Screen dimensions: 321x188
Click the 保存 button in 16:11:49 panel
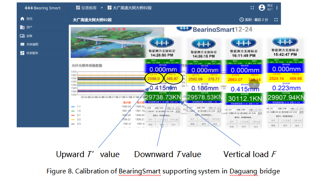(x=244, y=127)
